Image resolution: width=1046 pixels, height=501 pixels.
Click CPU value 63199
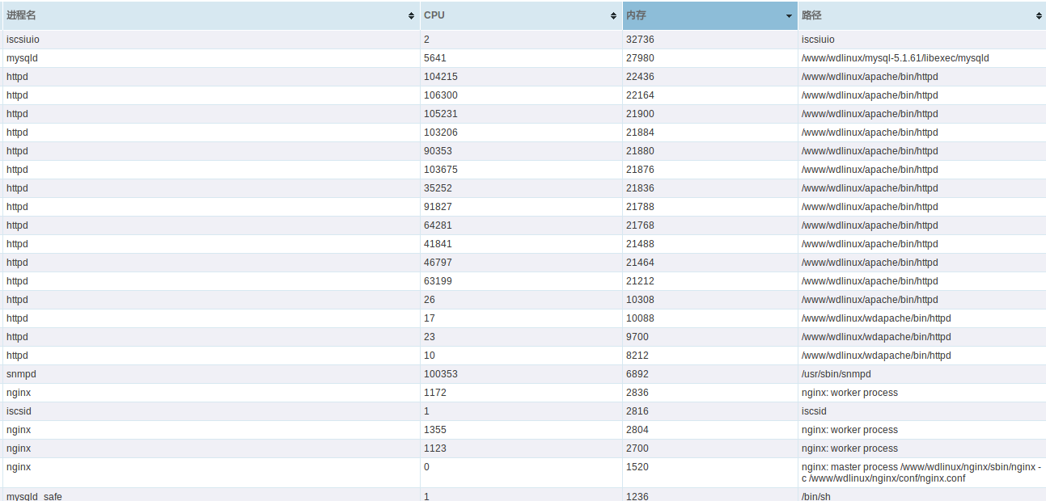[438, 281]
